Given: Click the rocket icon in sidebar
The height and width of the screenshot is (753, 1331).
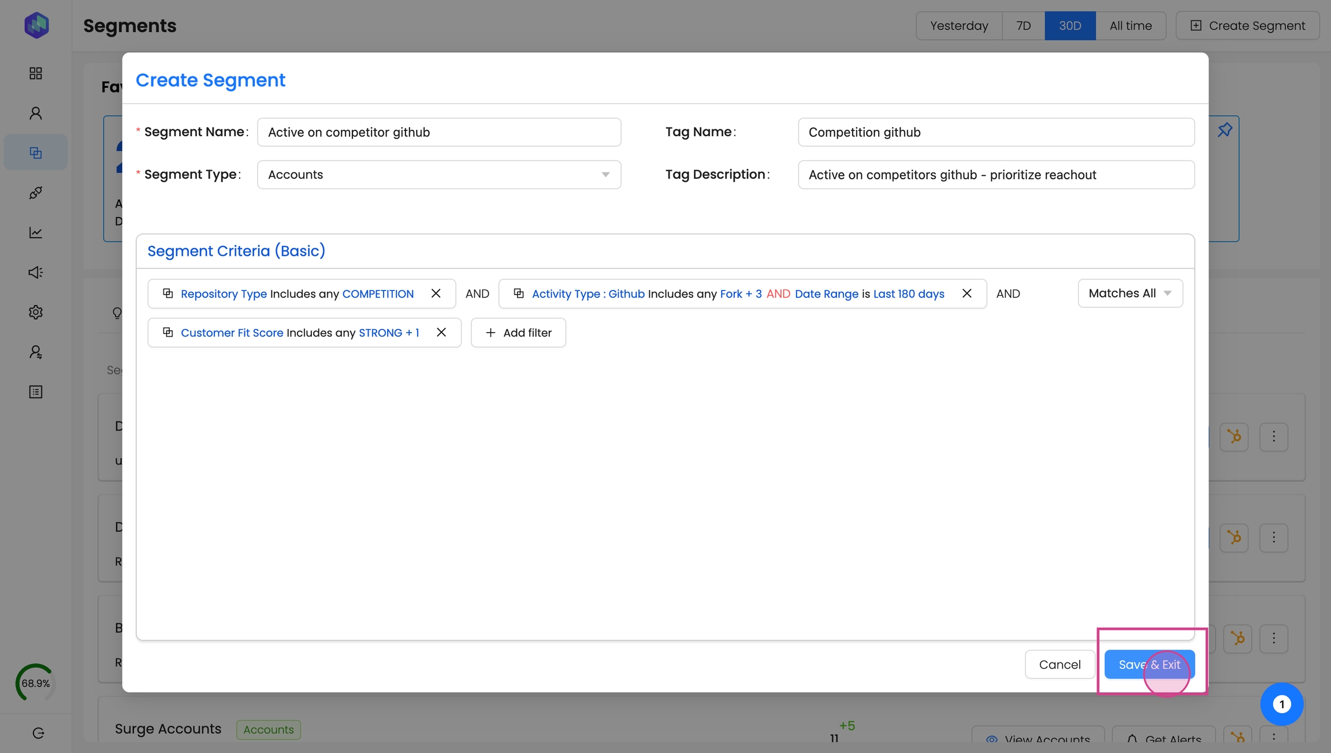Looking at the screenshot, I should [36, 193].
